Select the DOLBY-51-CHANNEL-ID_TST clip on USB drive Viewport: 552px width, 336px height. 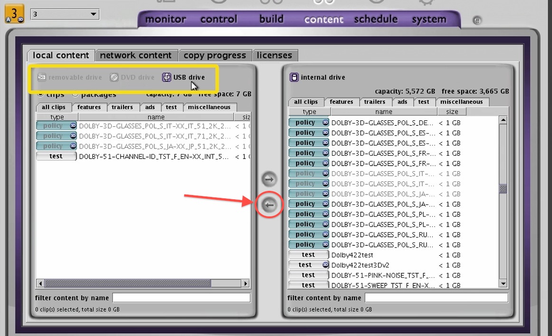coord(153,157)
